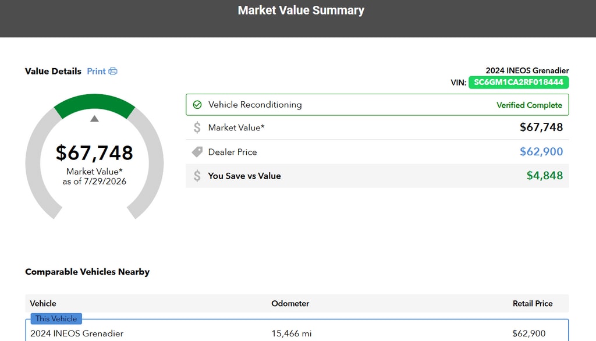Click the 15,466 mi odometer cell
This screenshot has height=341, width=596.
coord(292,333)
